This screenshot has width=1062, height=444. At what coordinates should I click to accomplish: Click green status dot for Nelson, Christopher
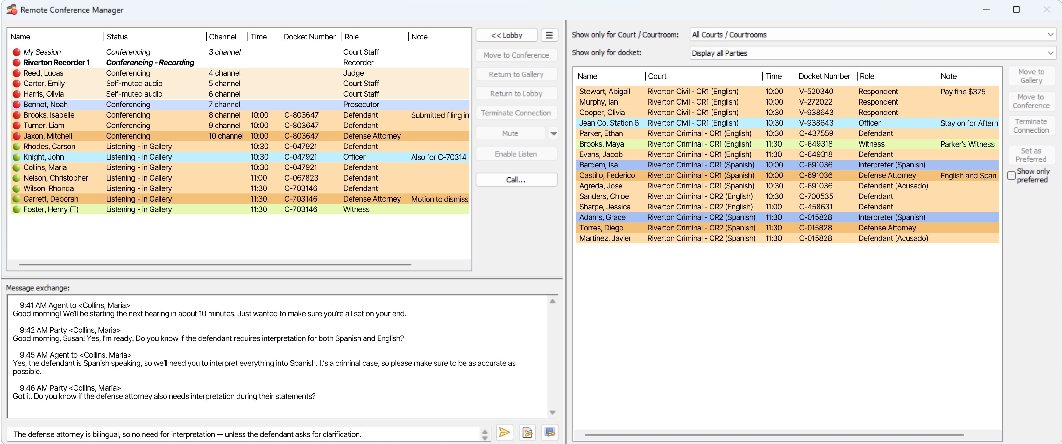coord(17,178)
